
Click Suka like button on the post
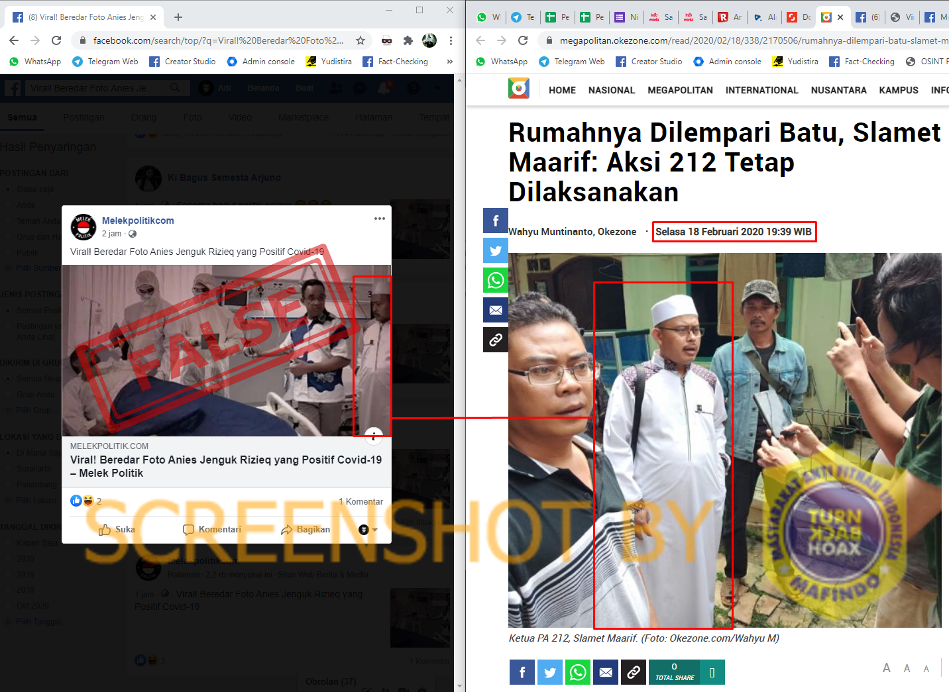[117, 530]
